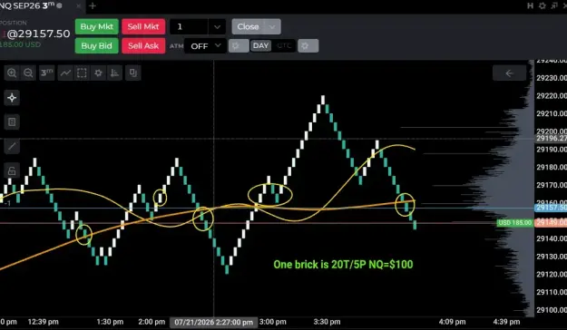This screenshot has width=567, height=330.
Task: Zoom in on the chart
Action: pos(12,73)
